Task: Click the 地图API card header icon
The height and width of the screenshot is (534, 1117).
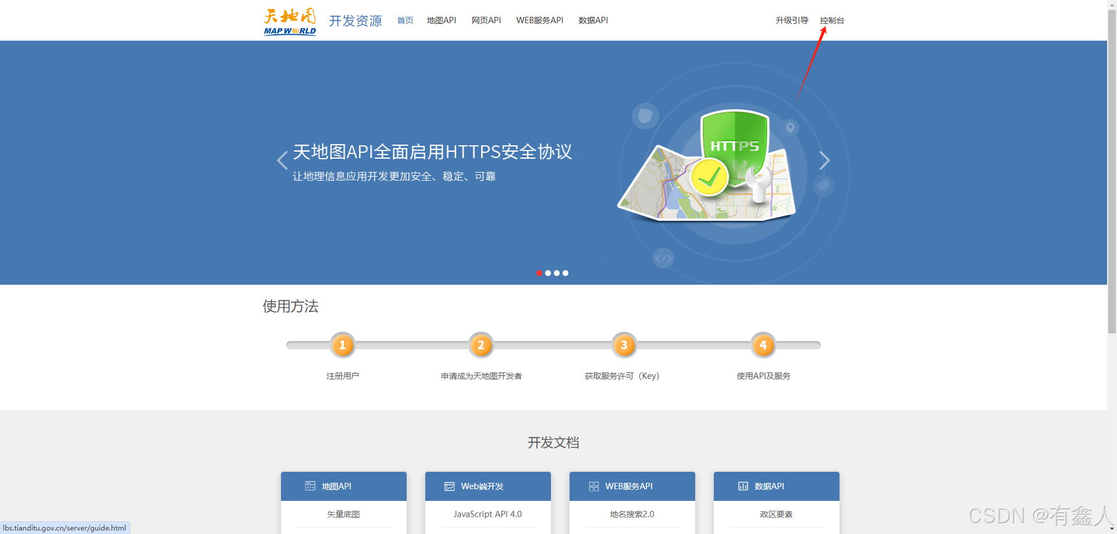Action: (x=310, y=486)
